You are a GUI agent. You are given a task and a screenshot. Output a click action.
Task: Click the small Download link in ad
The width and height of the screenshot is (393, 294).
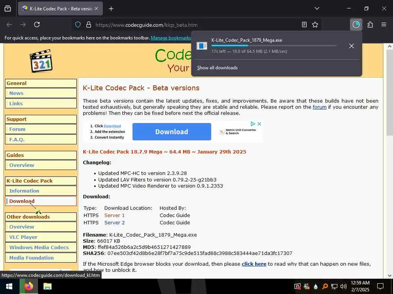pos(112,126)
